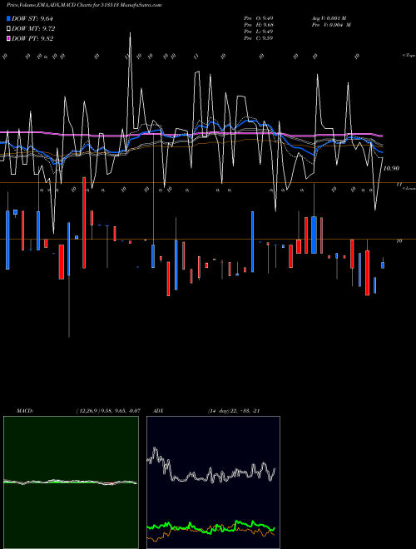This screenshot has height=549, width=416.
Task: Click the 'Pre C: 9.59' value
Action: pos(259,38)
